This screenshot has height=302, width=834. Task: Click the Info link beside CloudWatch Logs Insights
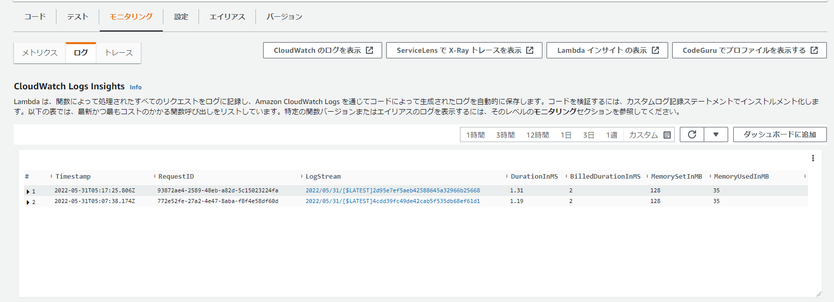(135, 87)
